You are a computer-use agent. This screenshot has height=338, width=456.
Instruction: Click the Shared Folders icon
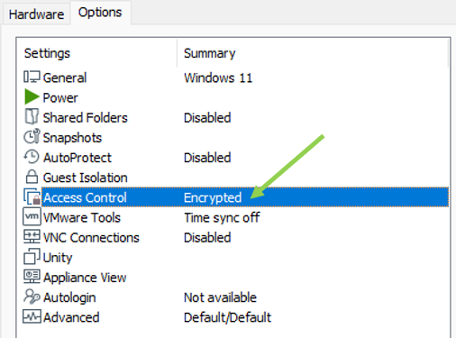[32, 117]
